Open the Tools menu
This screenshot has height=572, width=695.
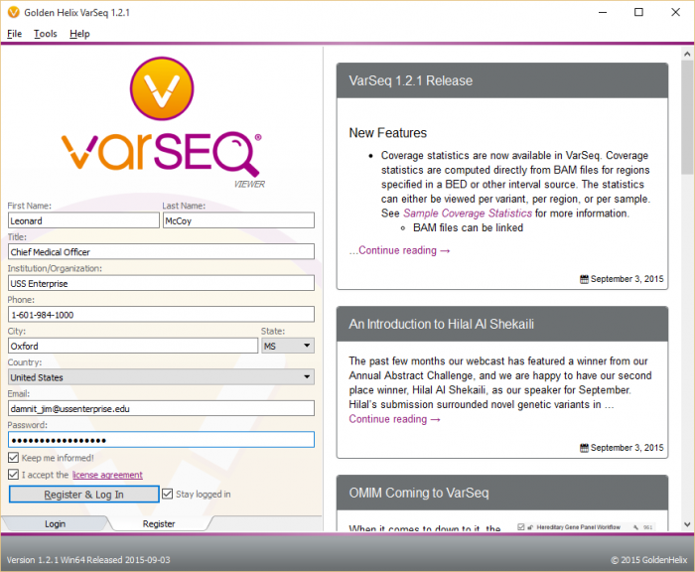(x=46, y=34)
